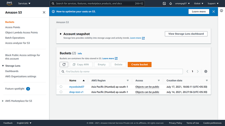Click the external link icon beside Account snapshot Learn more
The image size is (225, 126).
(x=143, y=38)
